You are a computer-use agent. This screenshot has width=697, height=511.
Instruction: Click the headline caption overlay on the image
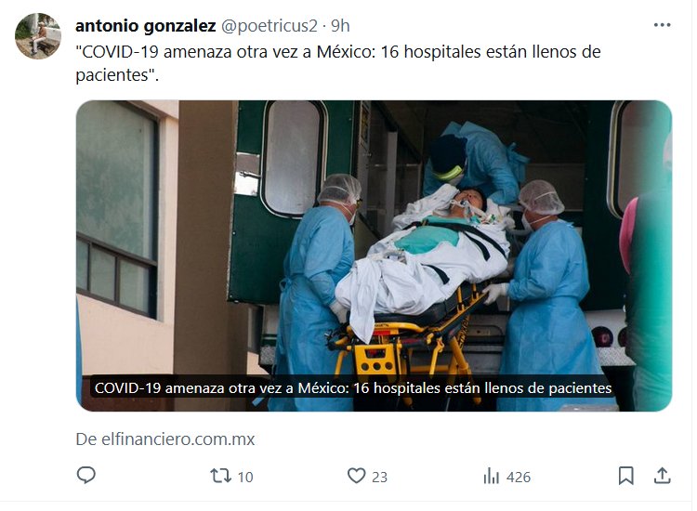(x=353, y=388)
